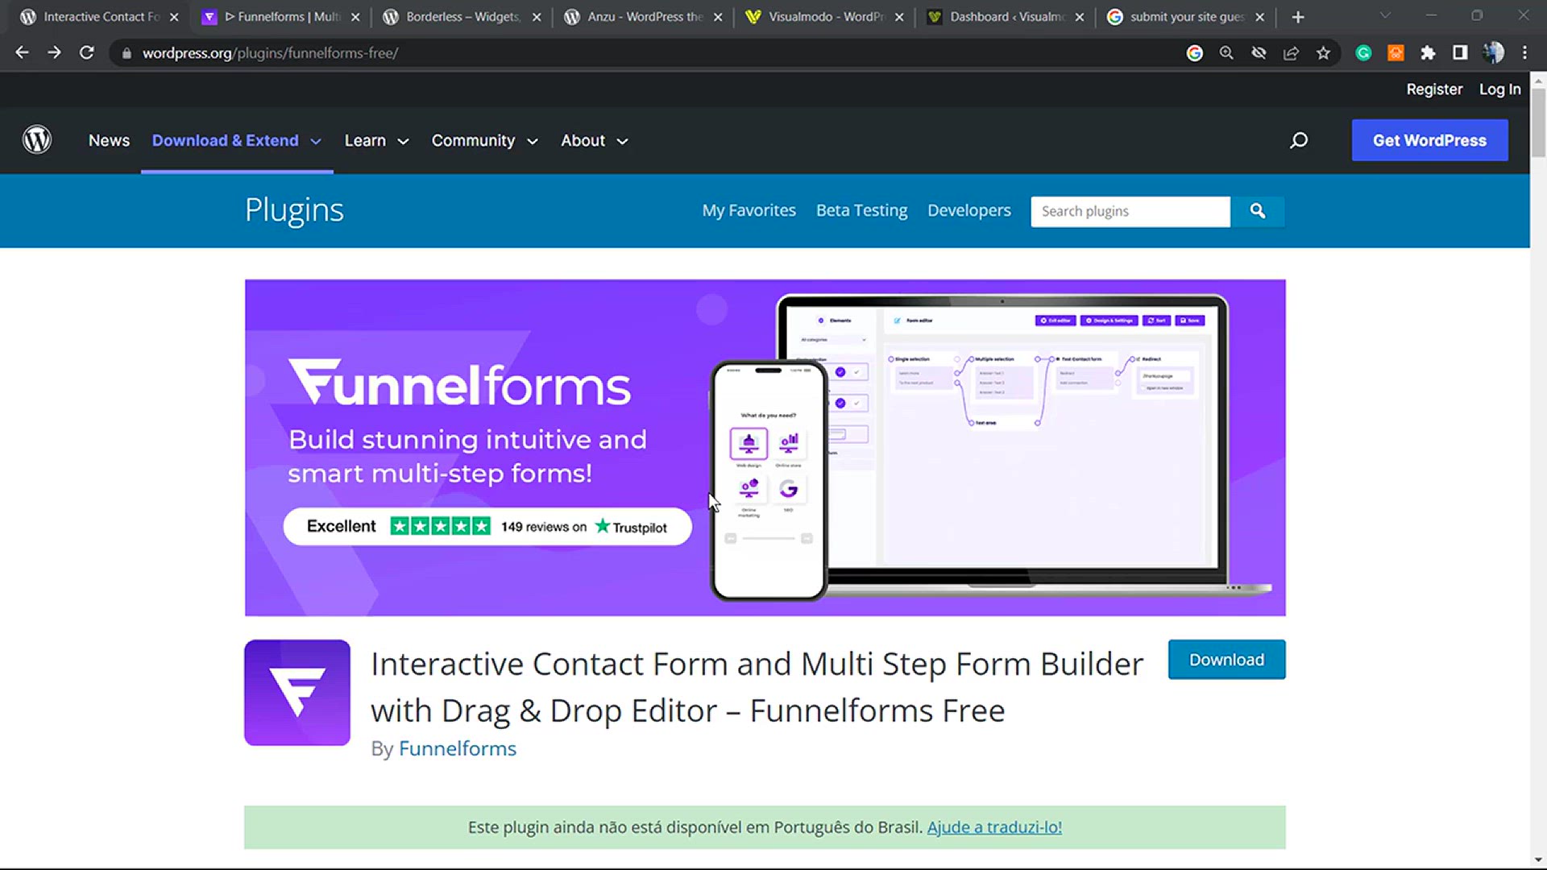1547x870 pixels.
Task: Close the Visualmodo WordPress tab
Action: point(899,17)
